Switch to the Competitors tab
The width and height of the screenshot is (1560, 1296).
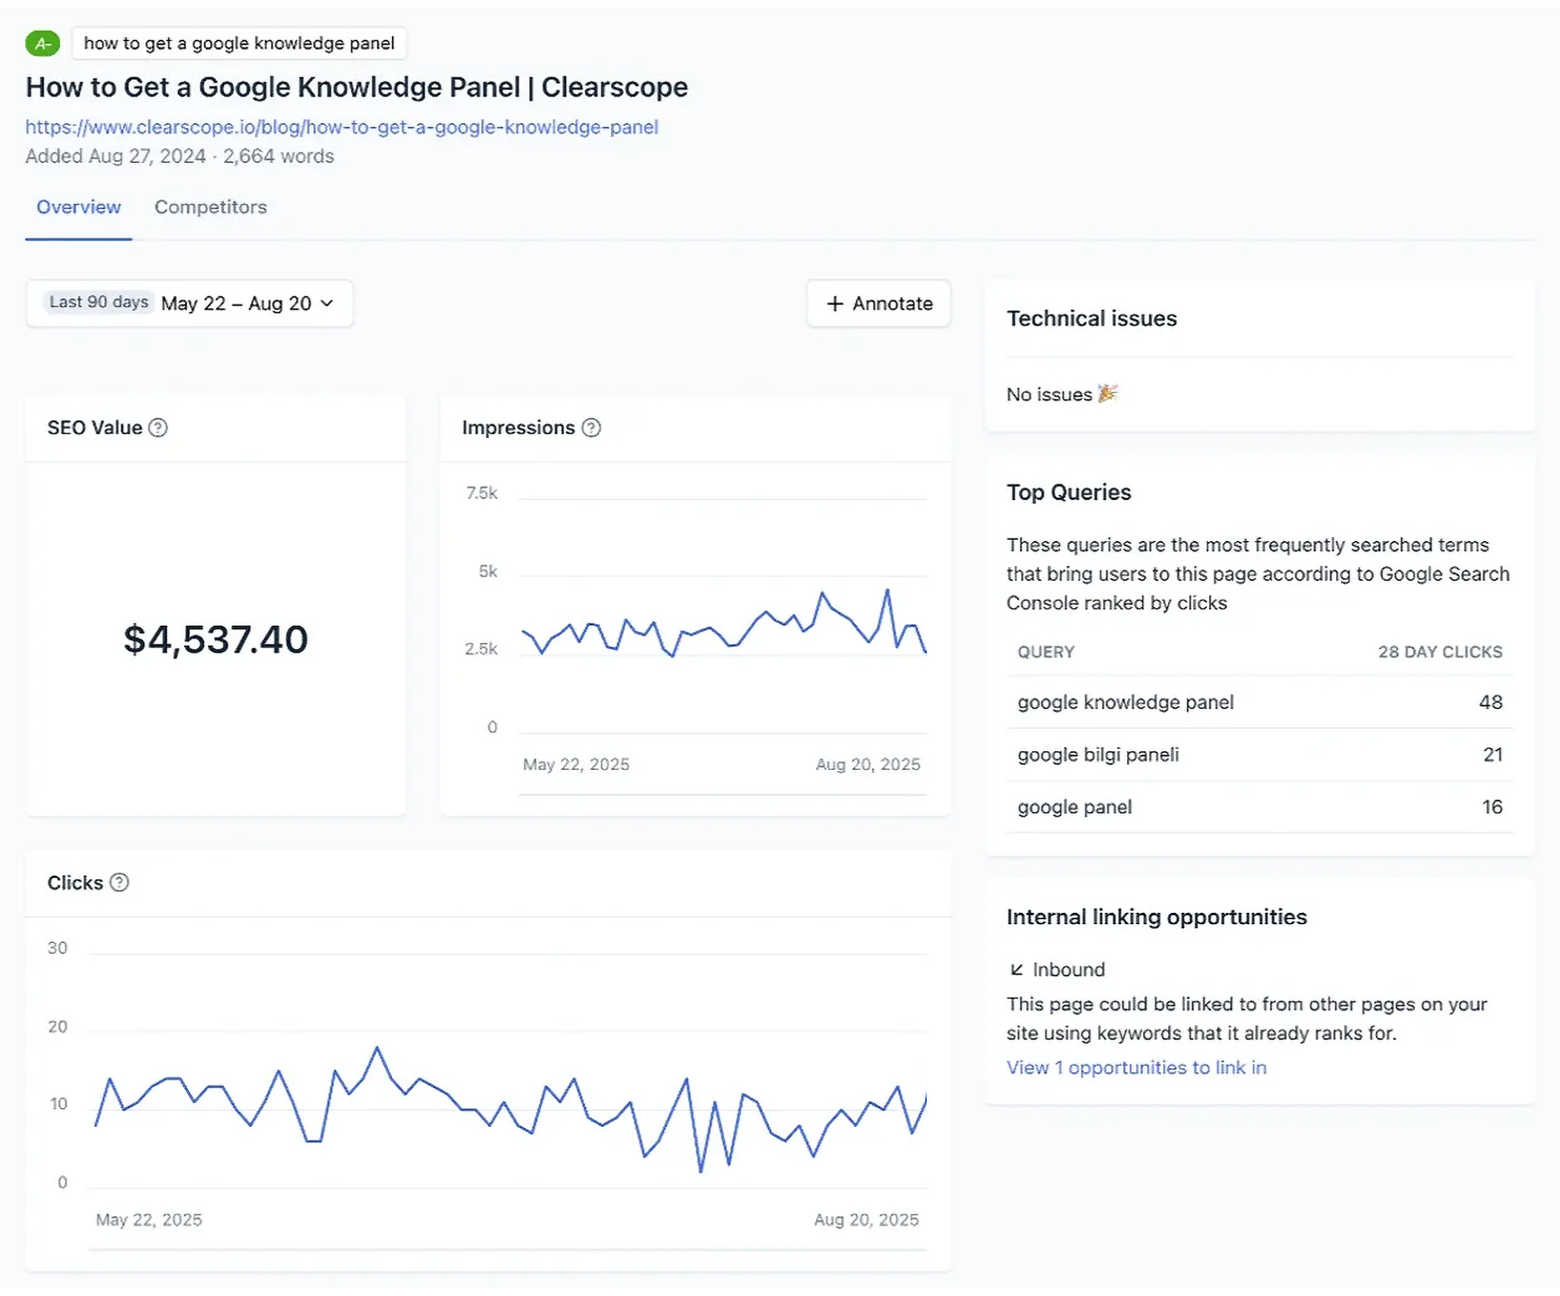click(210, 207)
